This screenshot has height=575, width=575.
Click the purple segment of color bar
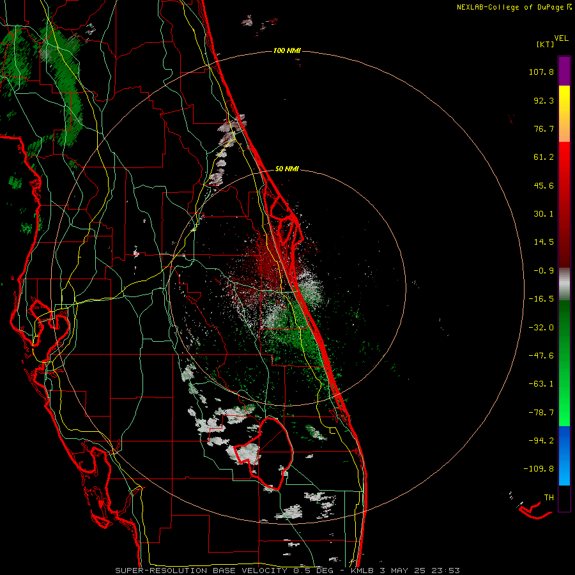[564, 71]
